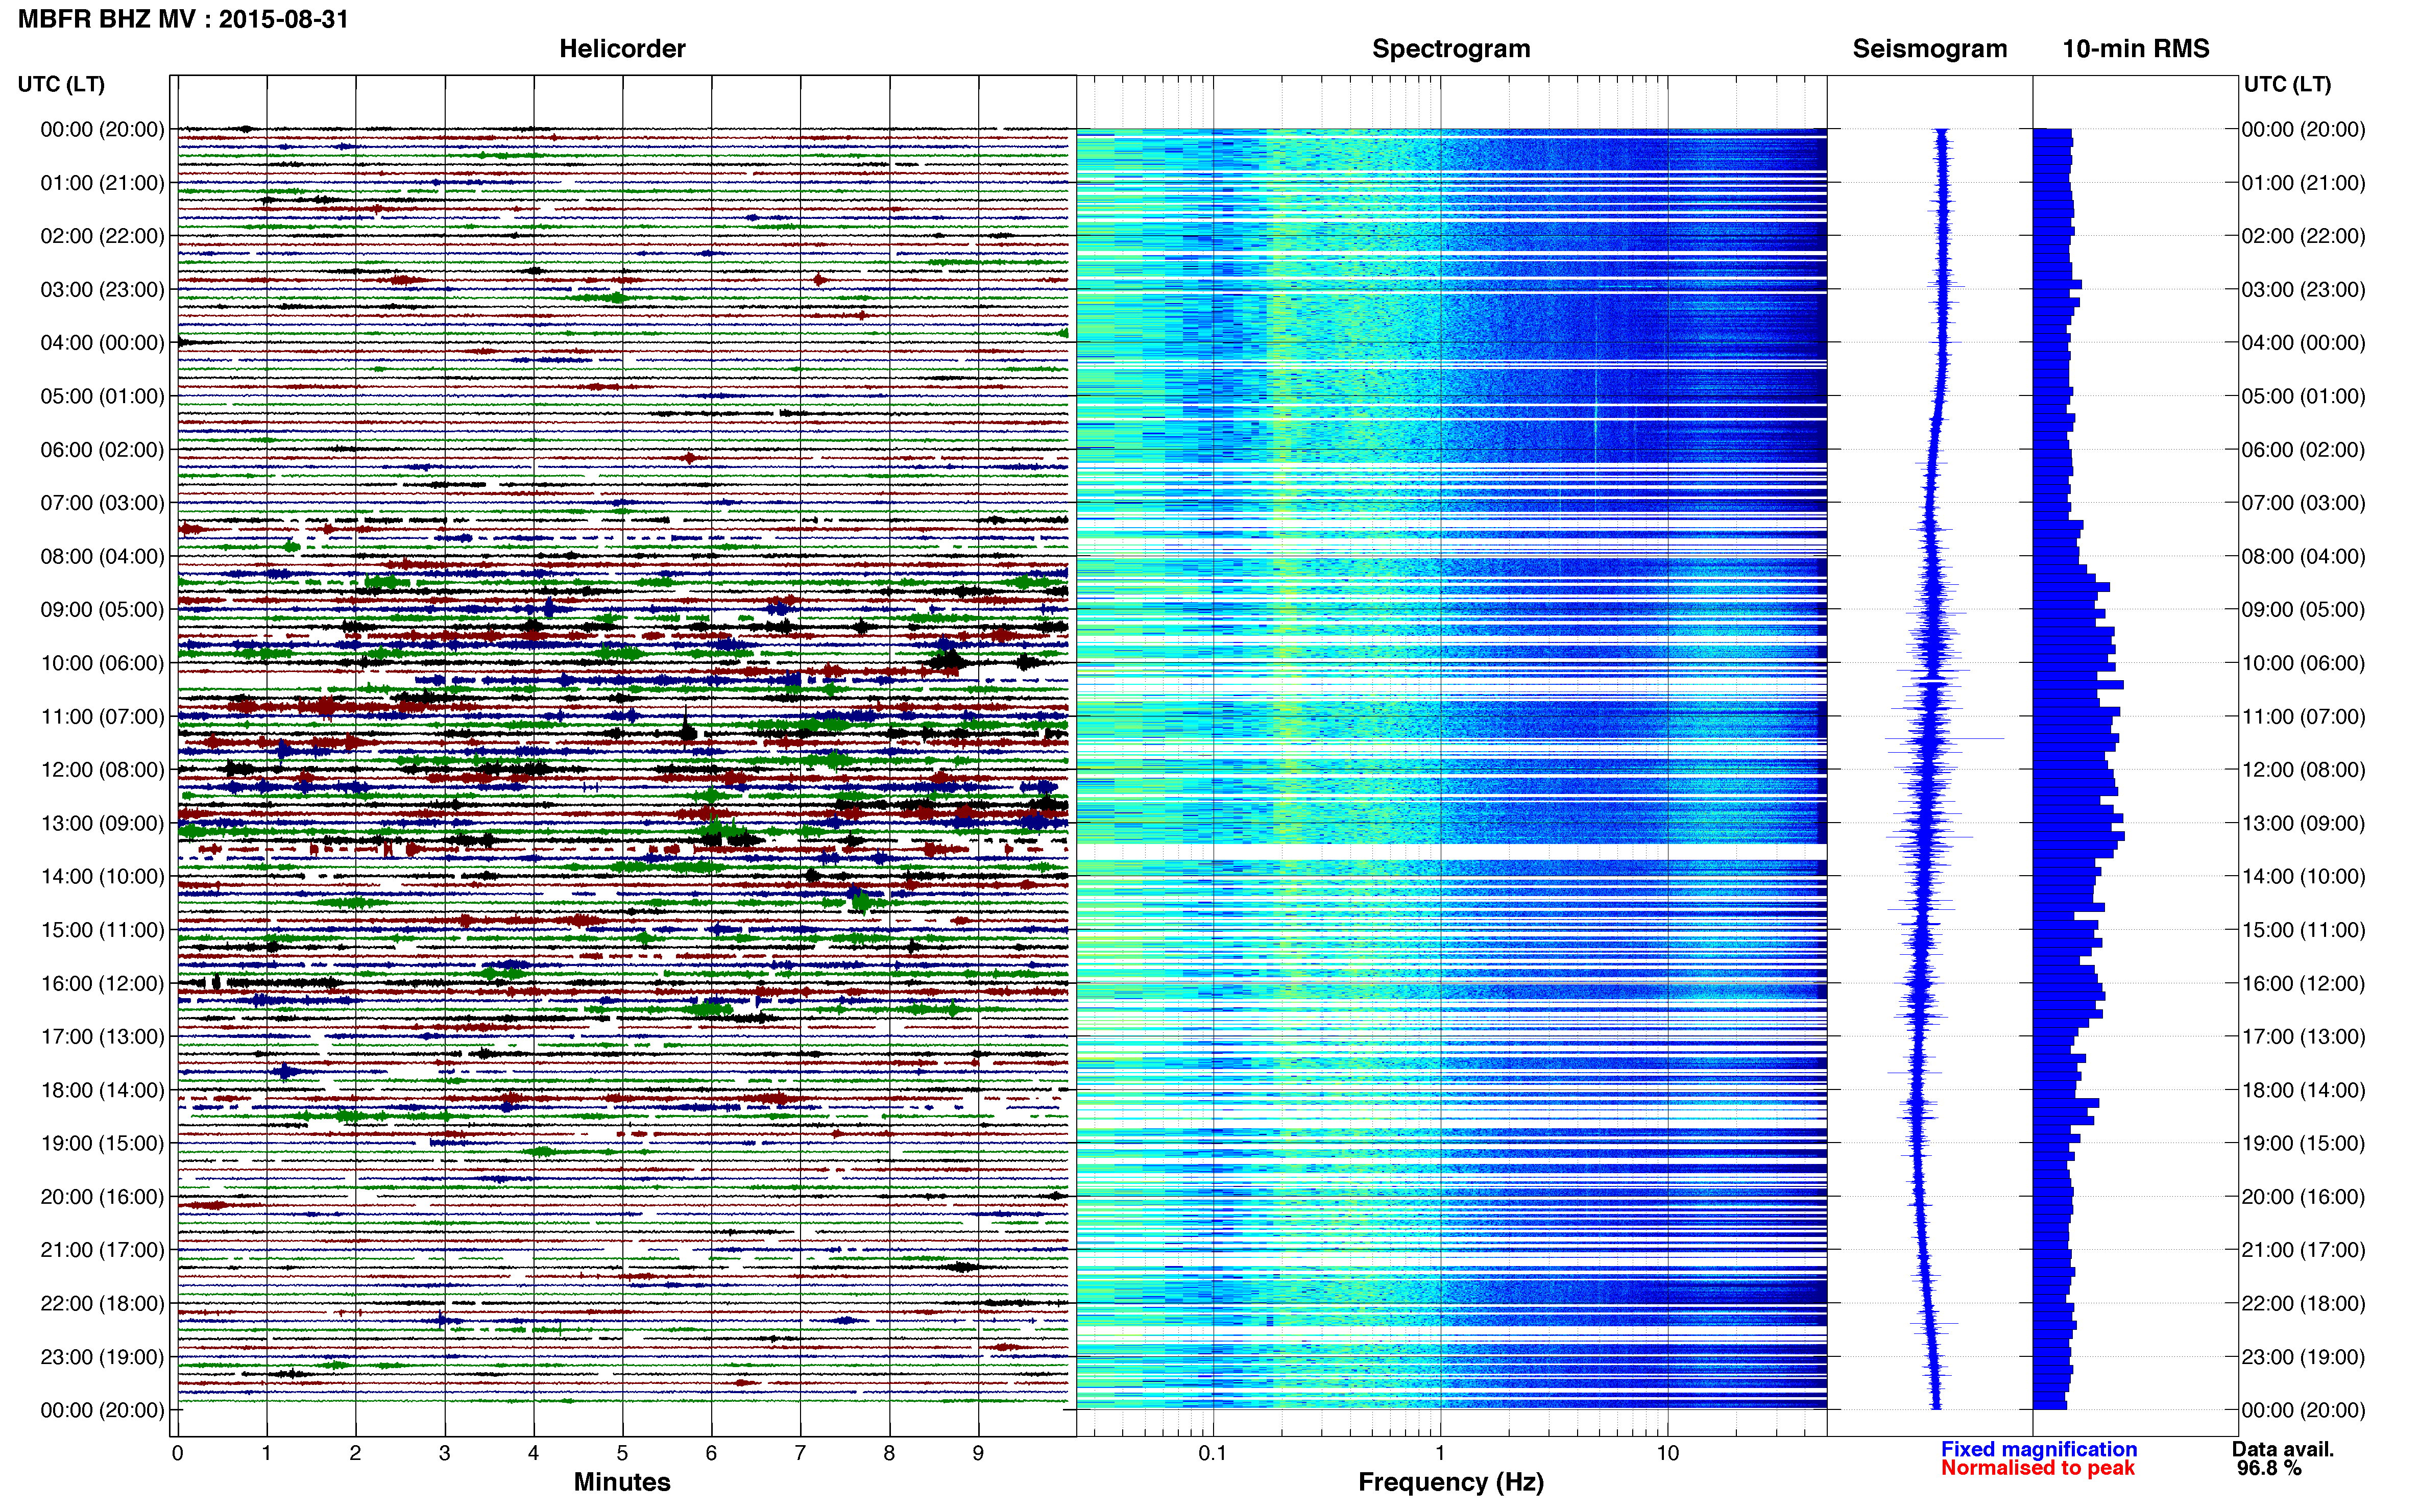The image size is (2420, 1512).
Task: Click the '0' tick on the Minutes axis
Action: (x=177, y=1453)
